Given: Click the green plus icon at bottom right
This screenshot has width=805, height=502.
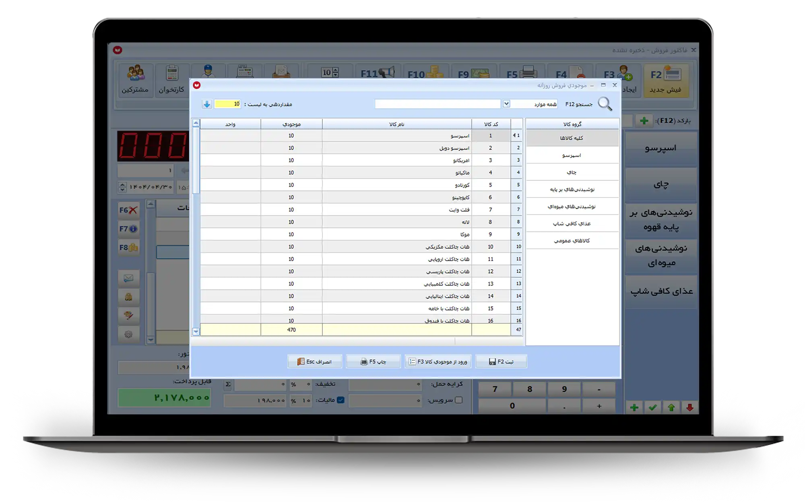Looking at the screenshot, I should [634, 407].
